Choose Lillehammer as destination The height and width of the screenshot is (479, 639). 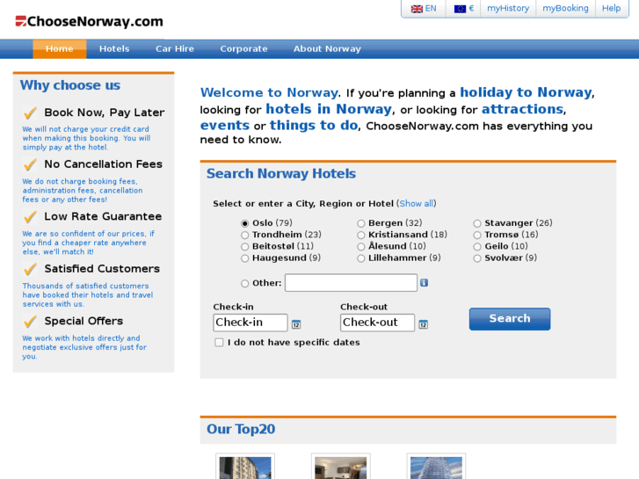(x=360, y=258)
